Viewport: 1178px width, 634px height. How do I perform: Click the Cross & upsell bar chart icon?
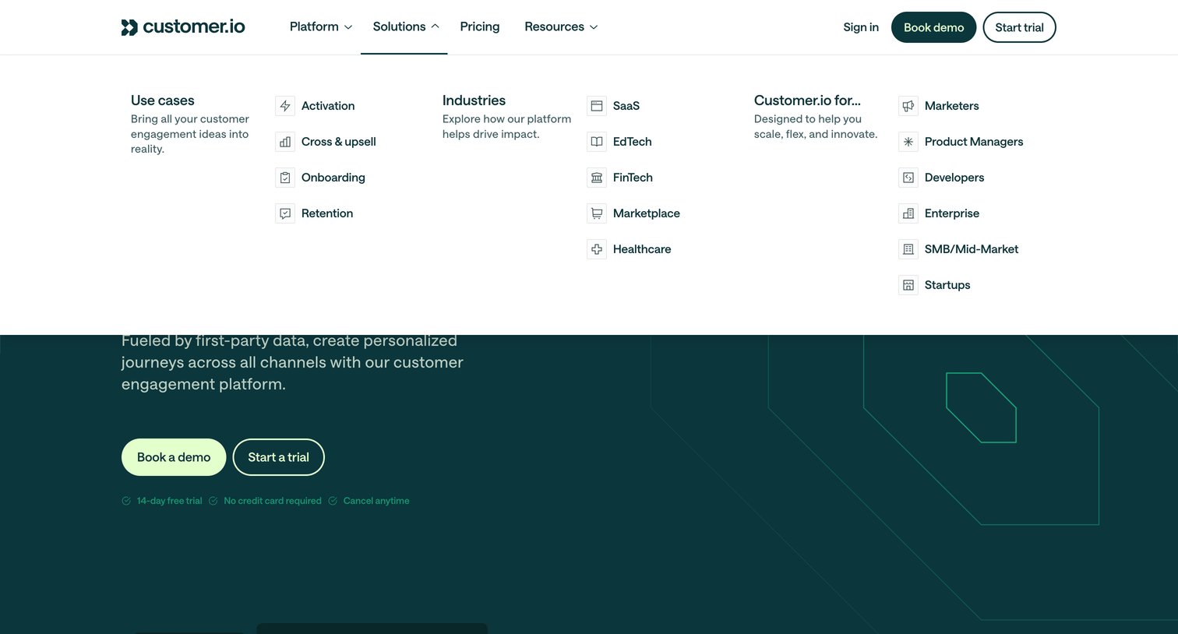pos(285,142)
